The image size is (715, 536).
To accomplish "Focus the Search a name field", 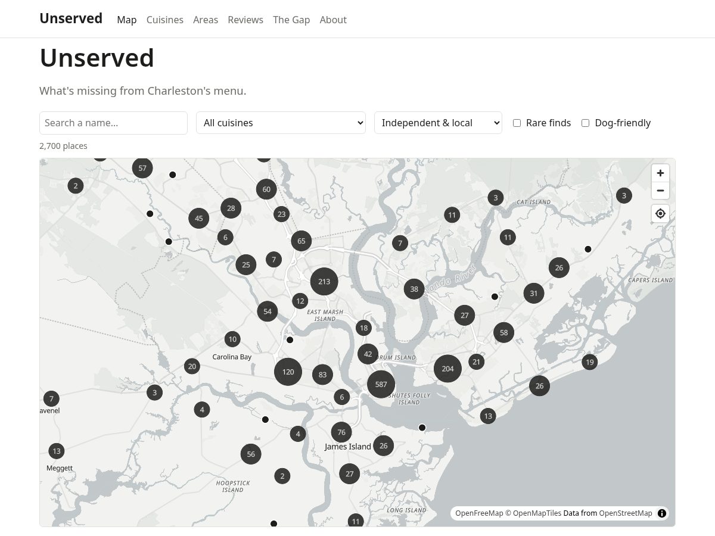I will click(x=113, y=123).
